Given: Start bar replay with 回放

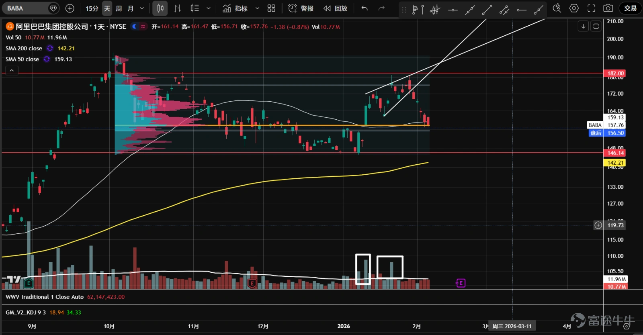Looking at the screenshot, I should pos(336,8).
